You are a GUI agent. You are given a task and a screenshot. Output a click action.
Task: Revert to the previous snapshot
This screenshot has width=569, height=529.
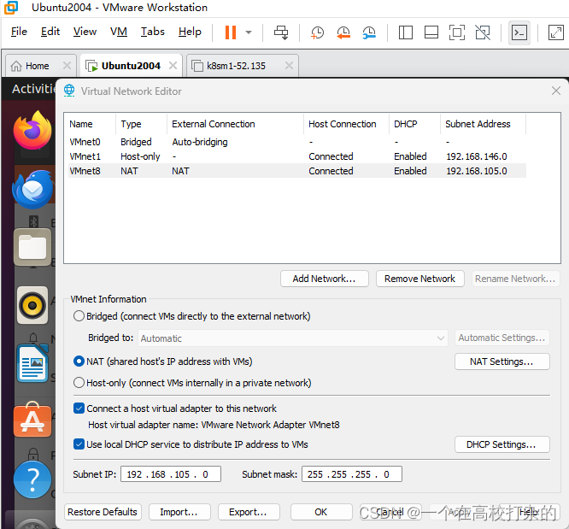[x=343, y=32]
